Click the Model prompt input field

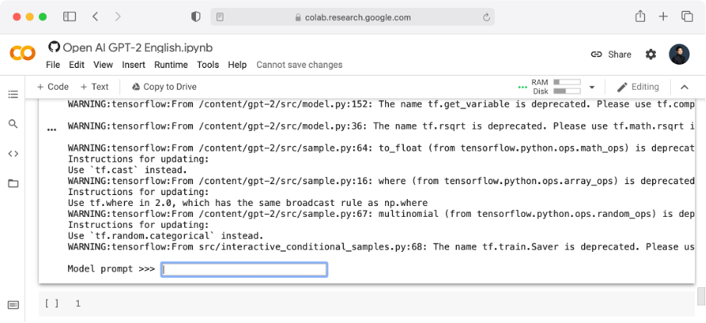[x=244, y=269]
